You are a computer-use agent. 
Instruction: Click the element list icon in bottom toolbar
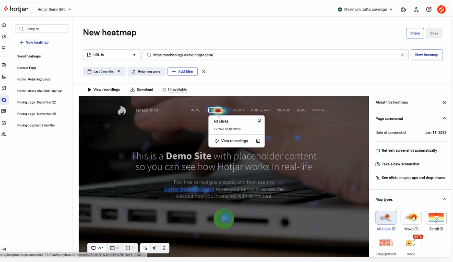coord(155,248)
